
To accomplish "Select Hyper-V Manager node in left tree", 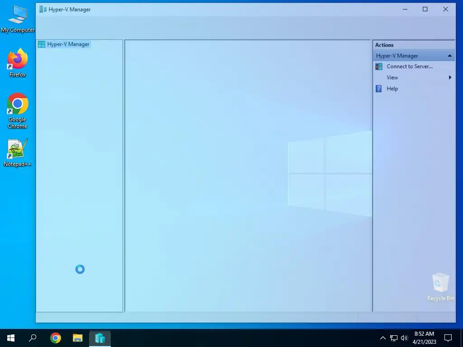I will (68, 44).
